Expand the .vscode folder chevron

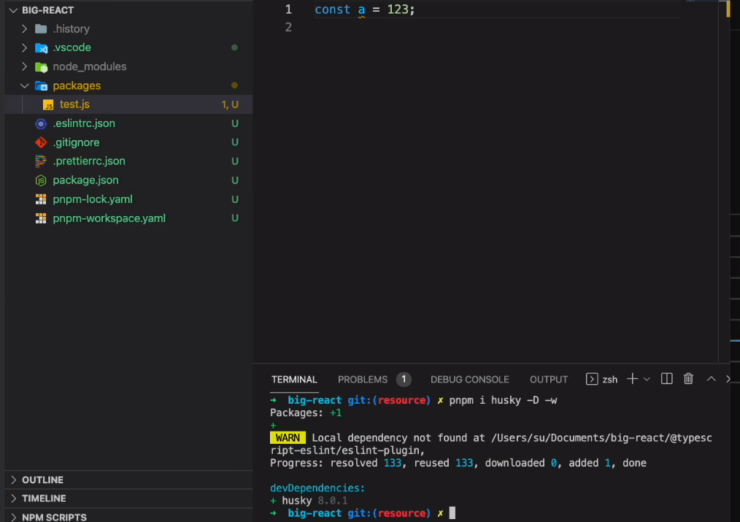(x=25, y=47)
